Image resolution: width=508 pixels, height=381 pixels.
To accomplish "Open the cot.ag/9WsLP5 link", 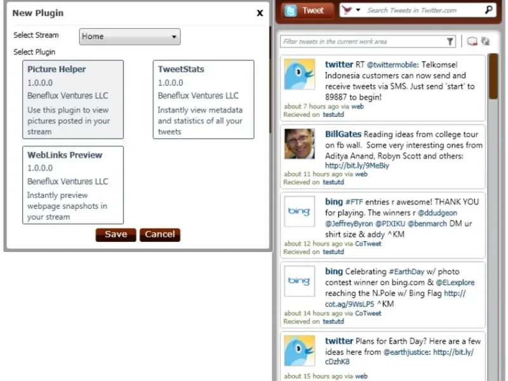I will 349,304.
